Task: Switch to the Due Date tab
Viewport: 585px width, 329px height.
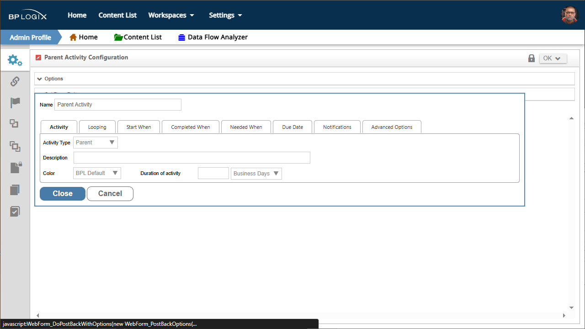Action: tap(292, 127)
